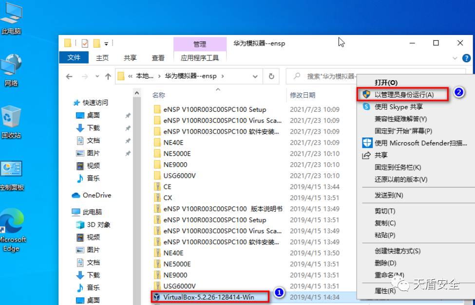Open the Control Panel (控制面板) desktop icon
475x305 pixels.
click(11, 176)
